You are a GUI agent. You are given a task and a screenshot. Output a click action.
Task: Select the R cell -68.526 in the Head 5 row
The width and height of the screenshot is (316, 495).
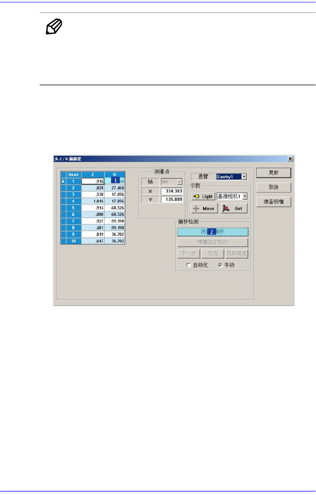[115, 208]
